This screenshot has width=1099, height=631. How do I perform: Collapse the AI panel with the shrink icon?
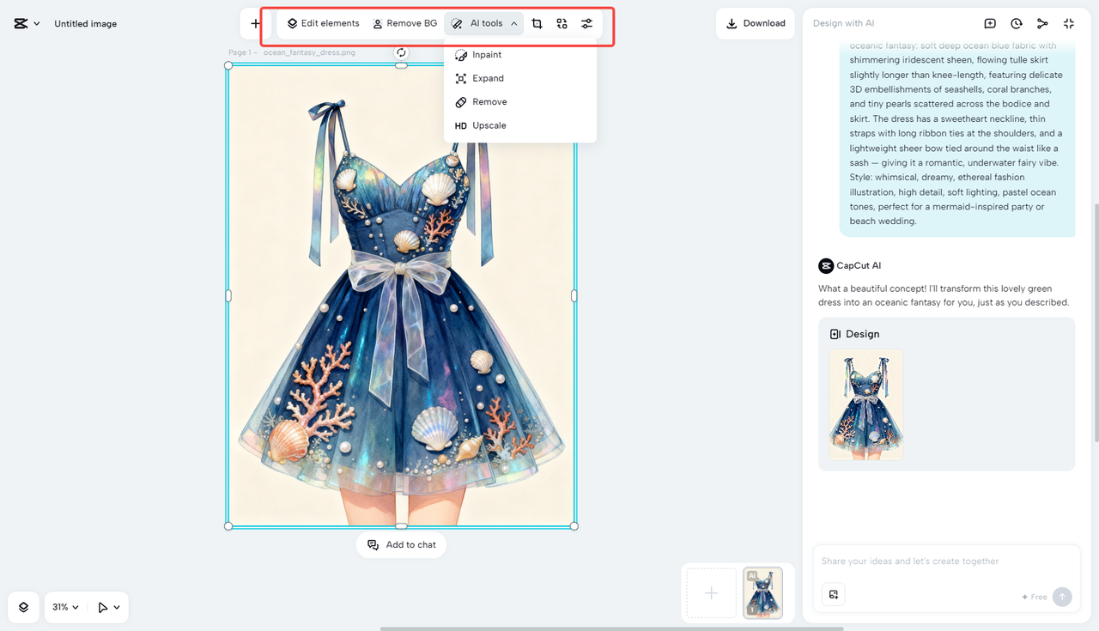[1069, 23]
